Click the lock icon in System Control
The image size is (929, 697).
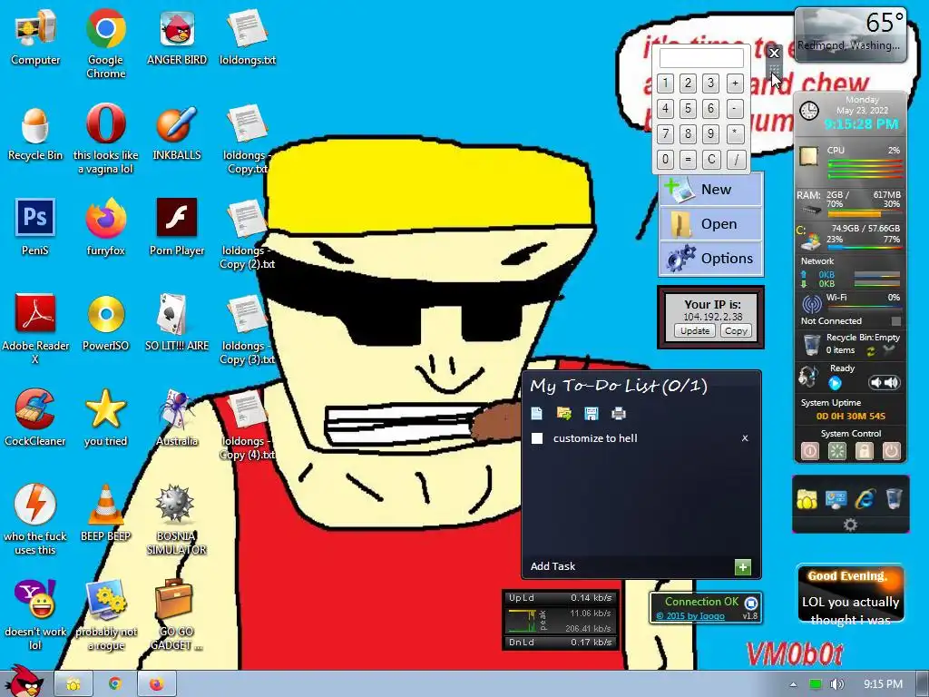[x=865, y=451]
